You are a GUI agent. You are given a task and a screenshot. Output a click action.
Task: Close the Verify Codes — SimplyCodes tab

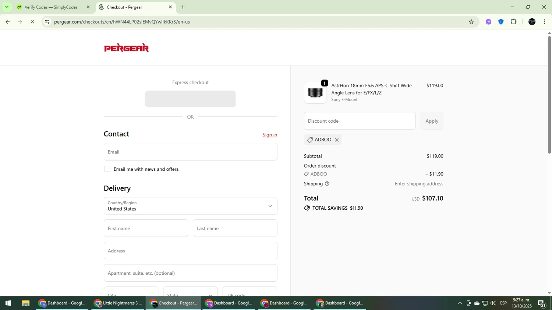(x=88, y=7)
